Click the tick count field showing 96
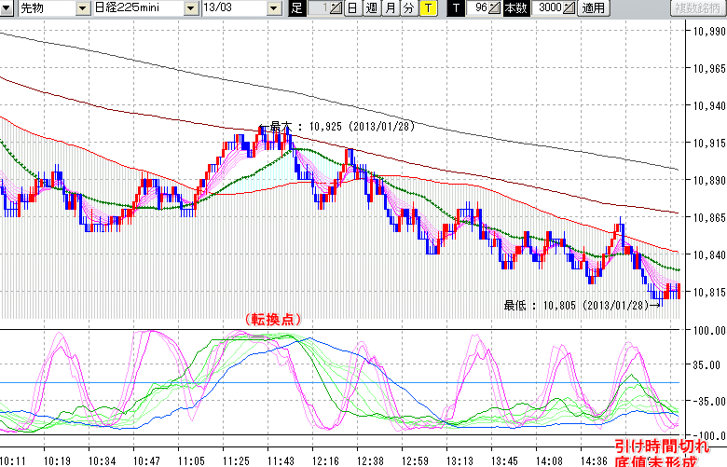 tap(479, 8)
